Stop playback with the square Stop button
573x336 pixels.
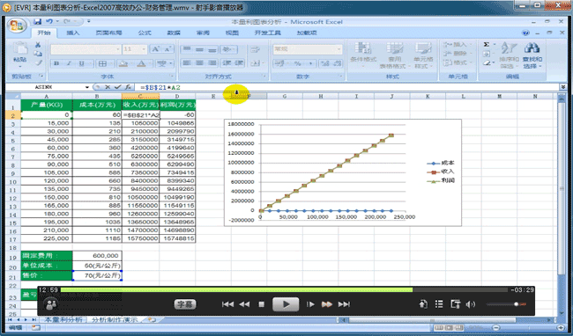[x=261, y=304]
